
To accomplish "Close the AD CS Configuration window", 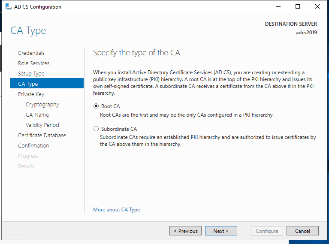I will [317, 7].
